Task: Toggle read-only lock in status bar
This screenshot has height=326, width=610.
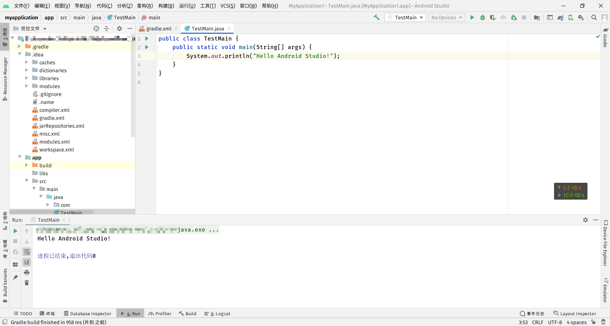Action: tap(593, 322)
